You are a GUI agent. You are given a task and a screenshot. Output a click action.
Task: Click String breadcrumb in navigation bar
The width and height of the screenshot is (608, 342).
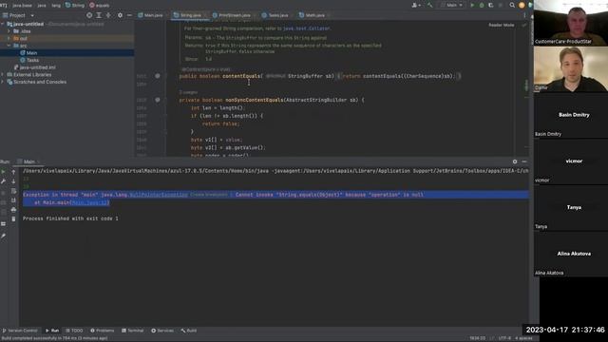click(x=75, y=6)
